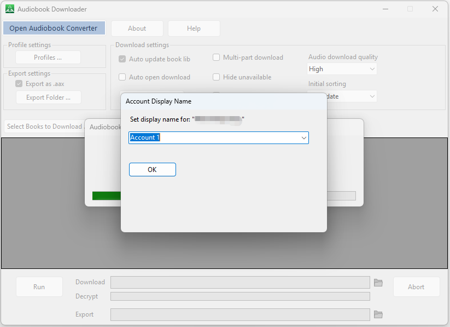Open the Download folder icon

coord(378,283)
